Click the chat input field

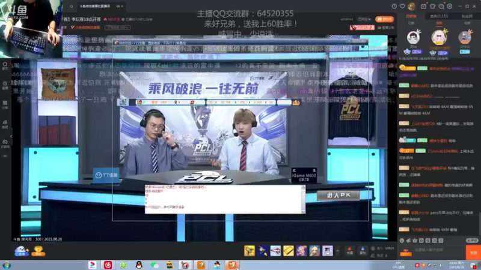point(440,250)
